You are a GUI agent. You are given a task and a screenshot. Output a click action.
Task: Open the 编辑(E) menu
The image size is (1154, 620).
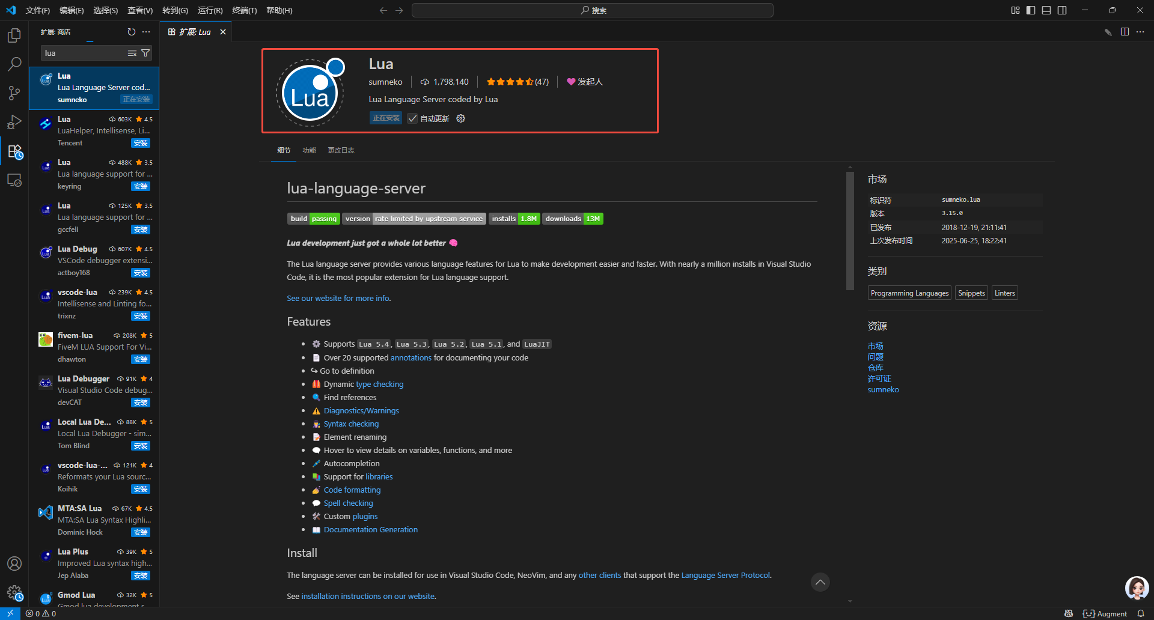[x=72, y=10]
